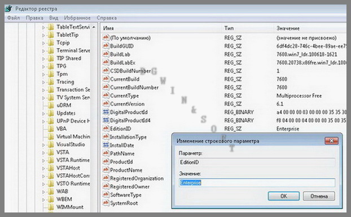Click the Отмена button in the dialog
The image size is (351, 217).
(x=319, y=196)
